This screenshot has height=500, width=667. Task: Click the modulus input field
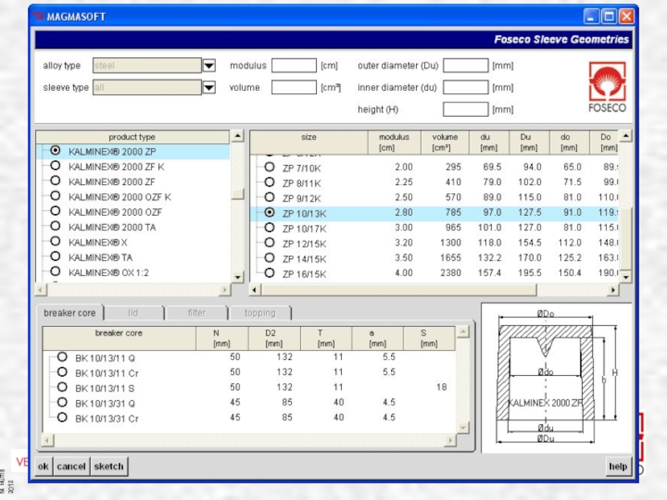point(293,66)
